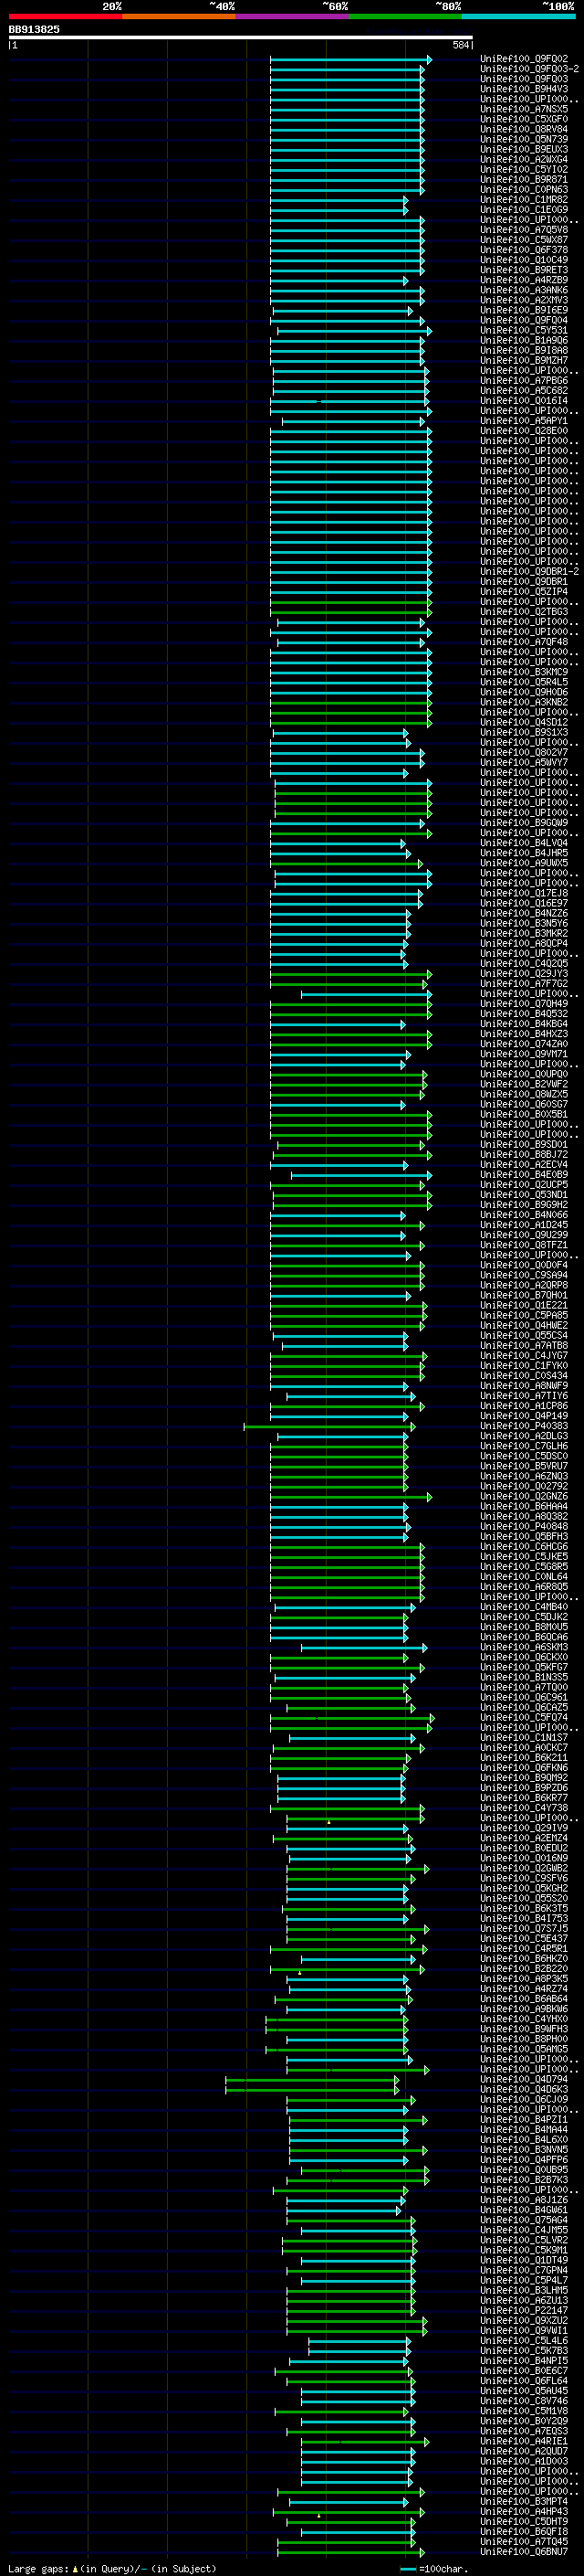Select label UniRef100_Q6F378

(524, 250)
